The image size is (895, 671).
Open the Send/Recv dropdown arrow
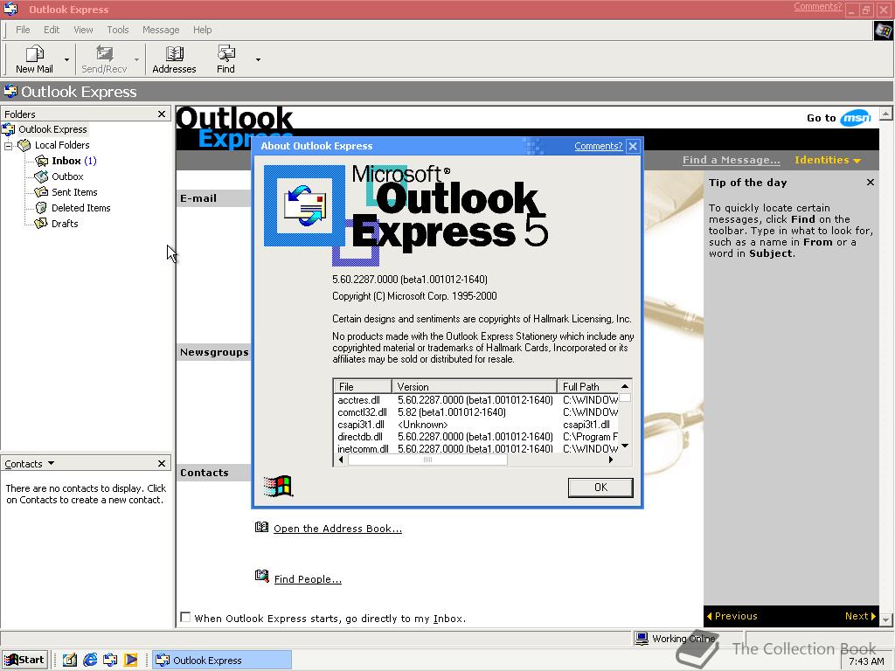click(136, 60)
